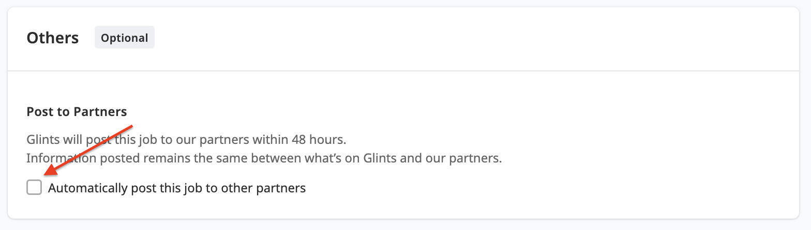Screen dimensions: 811x230
Task: Click the 'within 48 hours' description line
Action: click(186, 139)
